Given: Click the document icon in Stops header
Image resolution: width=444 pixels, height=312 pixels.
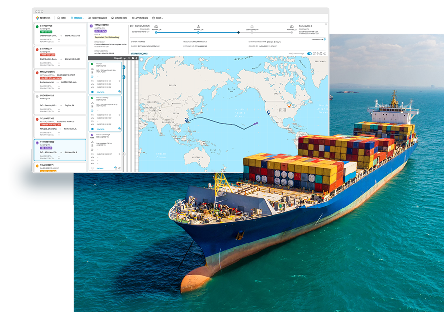Looking at the screenshot, I should tap(133, 58).
